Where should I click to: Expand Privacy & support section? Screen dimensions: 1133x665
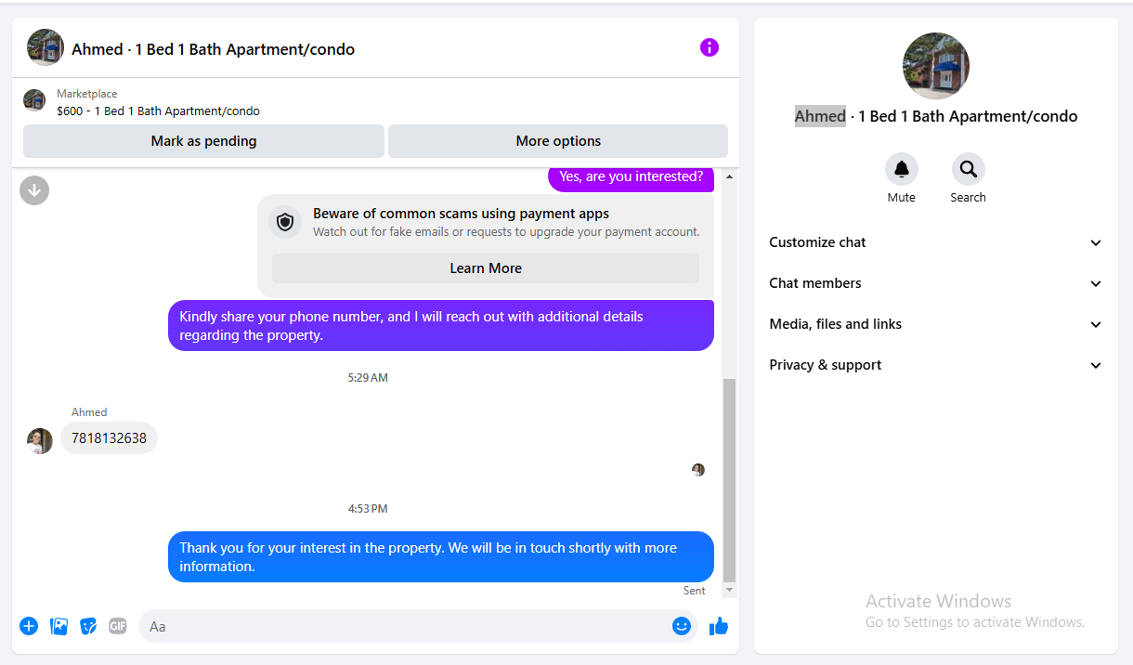click(x=936, y=365)
